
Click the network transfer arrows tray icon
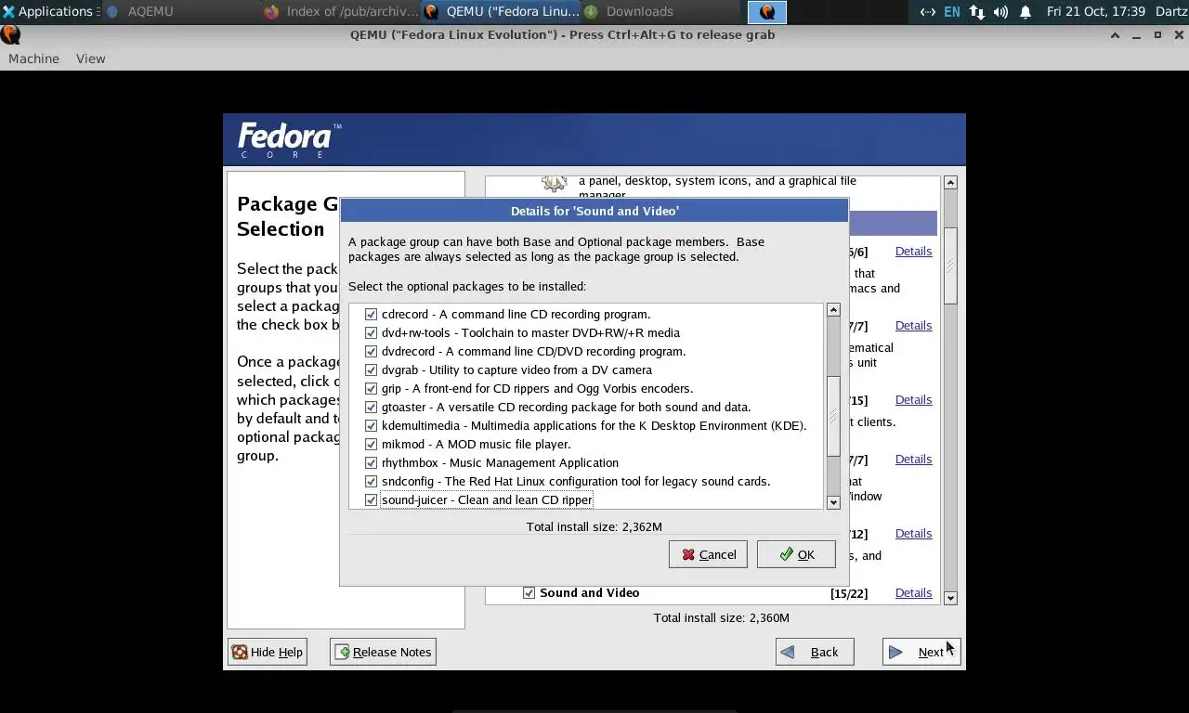coord(976,12)
